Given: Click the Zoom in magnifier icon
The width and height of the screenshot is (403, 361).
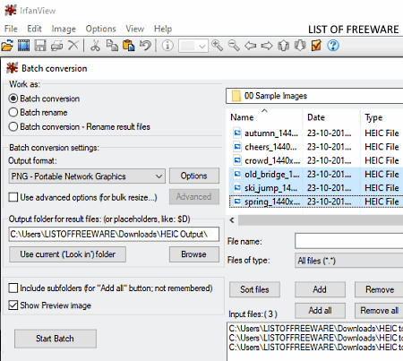Looking at the screenshot, I should point(217,46).
